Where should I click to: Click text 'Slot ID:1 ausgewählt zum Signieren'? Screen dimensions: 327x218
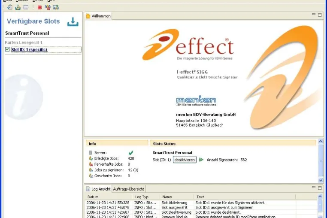pos(224,207)
